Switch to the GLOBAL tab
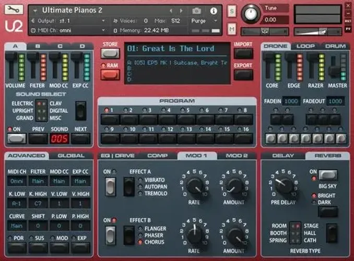 tap(71, 156)
